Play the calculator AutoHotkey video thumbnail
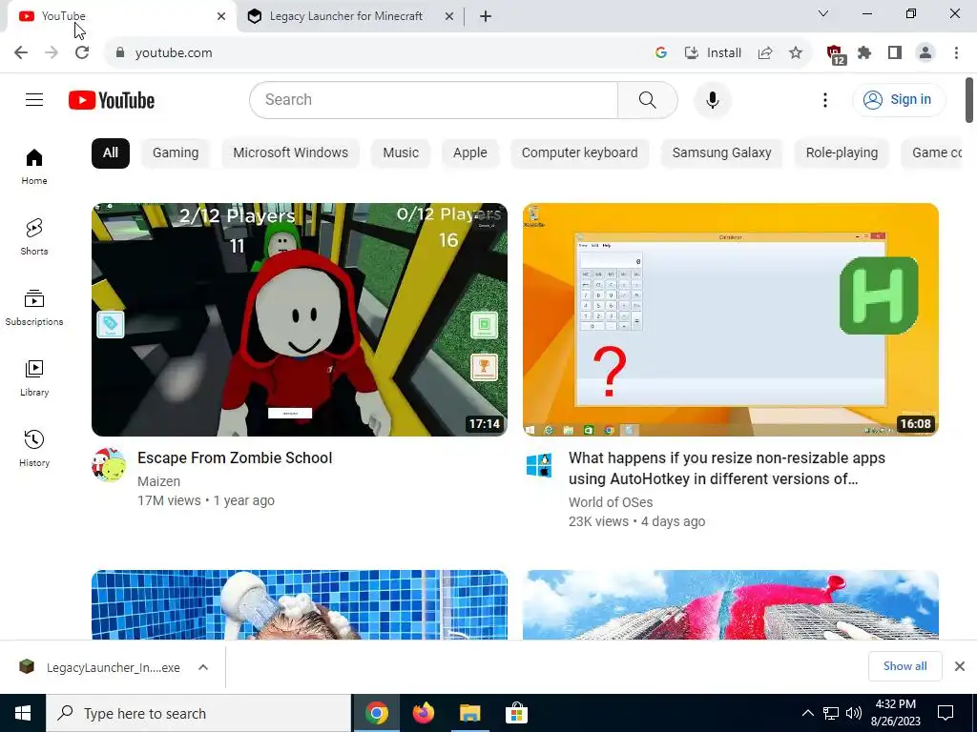Screen dimensions: 977x732 click(730, 319)
